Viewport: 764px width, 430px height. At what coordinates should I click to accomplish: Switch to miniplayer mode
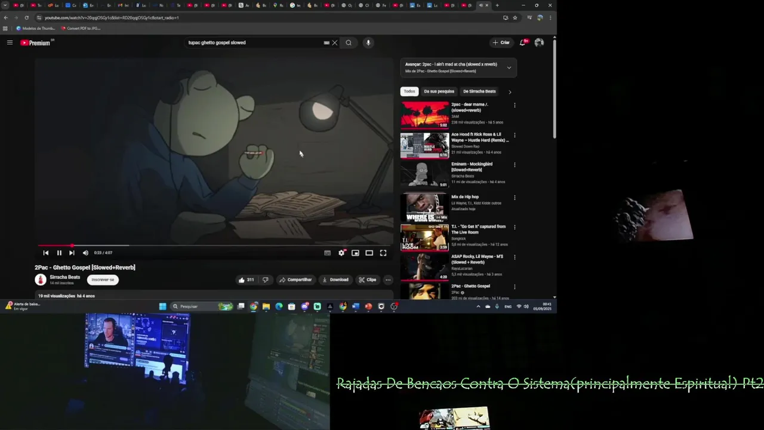(x=355, y=253)
